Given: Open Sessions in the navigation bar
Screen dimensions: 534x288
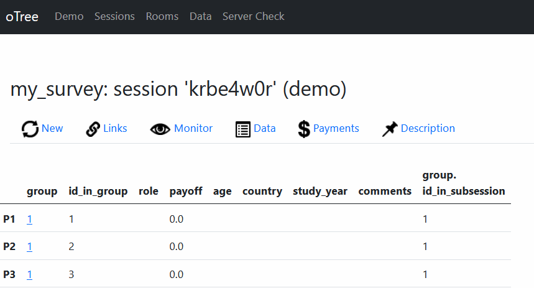Looking at the screenshot, I should pos(114,17).
